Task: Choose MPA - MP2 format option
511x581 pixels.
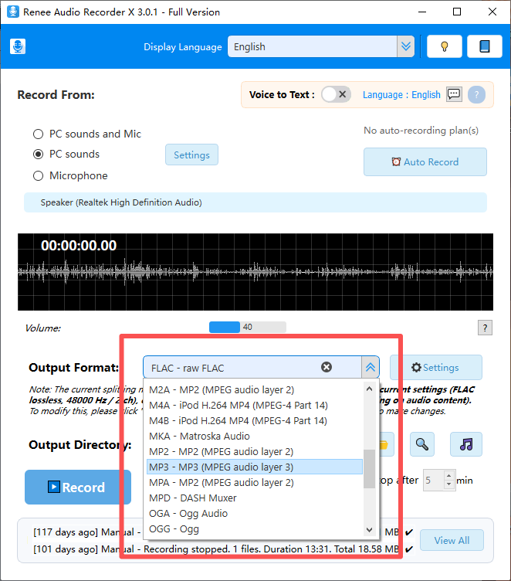Action: (x=255, y=482)
